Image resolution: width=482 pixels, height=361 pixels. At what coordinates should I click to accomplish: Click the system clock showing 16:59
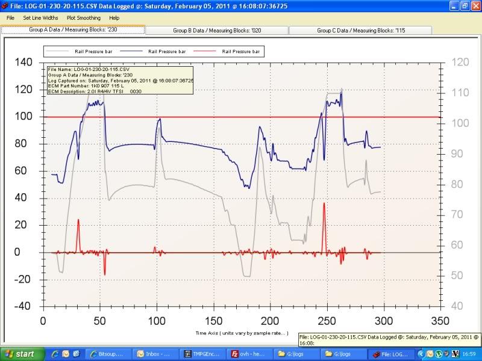click(x=470, y=354)
